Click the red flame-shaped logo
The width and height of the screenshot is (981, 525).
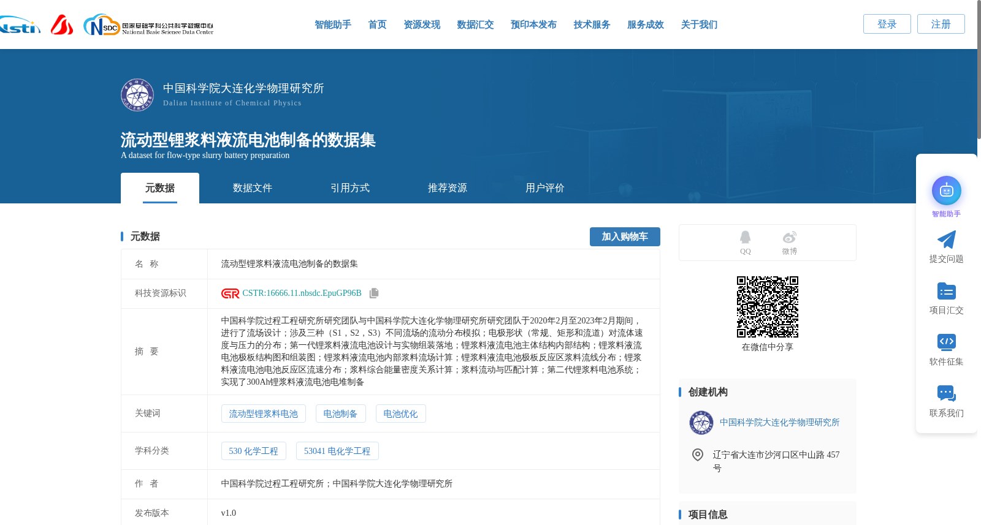[62, 25]
